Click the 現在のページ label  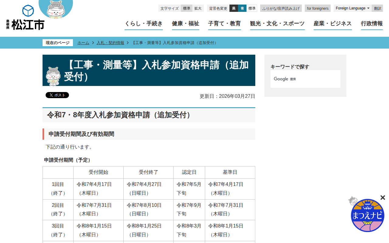click(x=58, y=43)
